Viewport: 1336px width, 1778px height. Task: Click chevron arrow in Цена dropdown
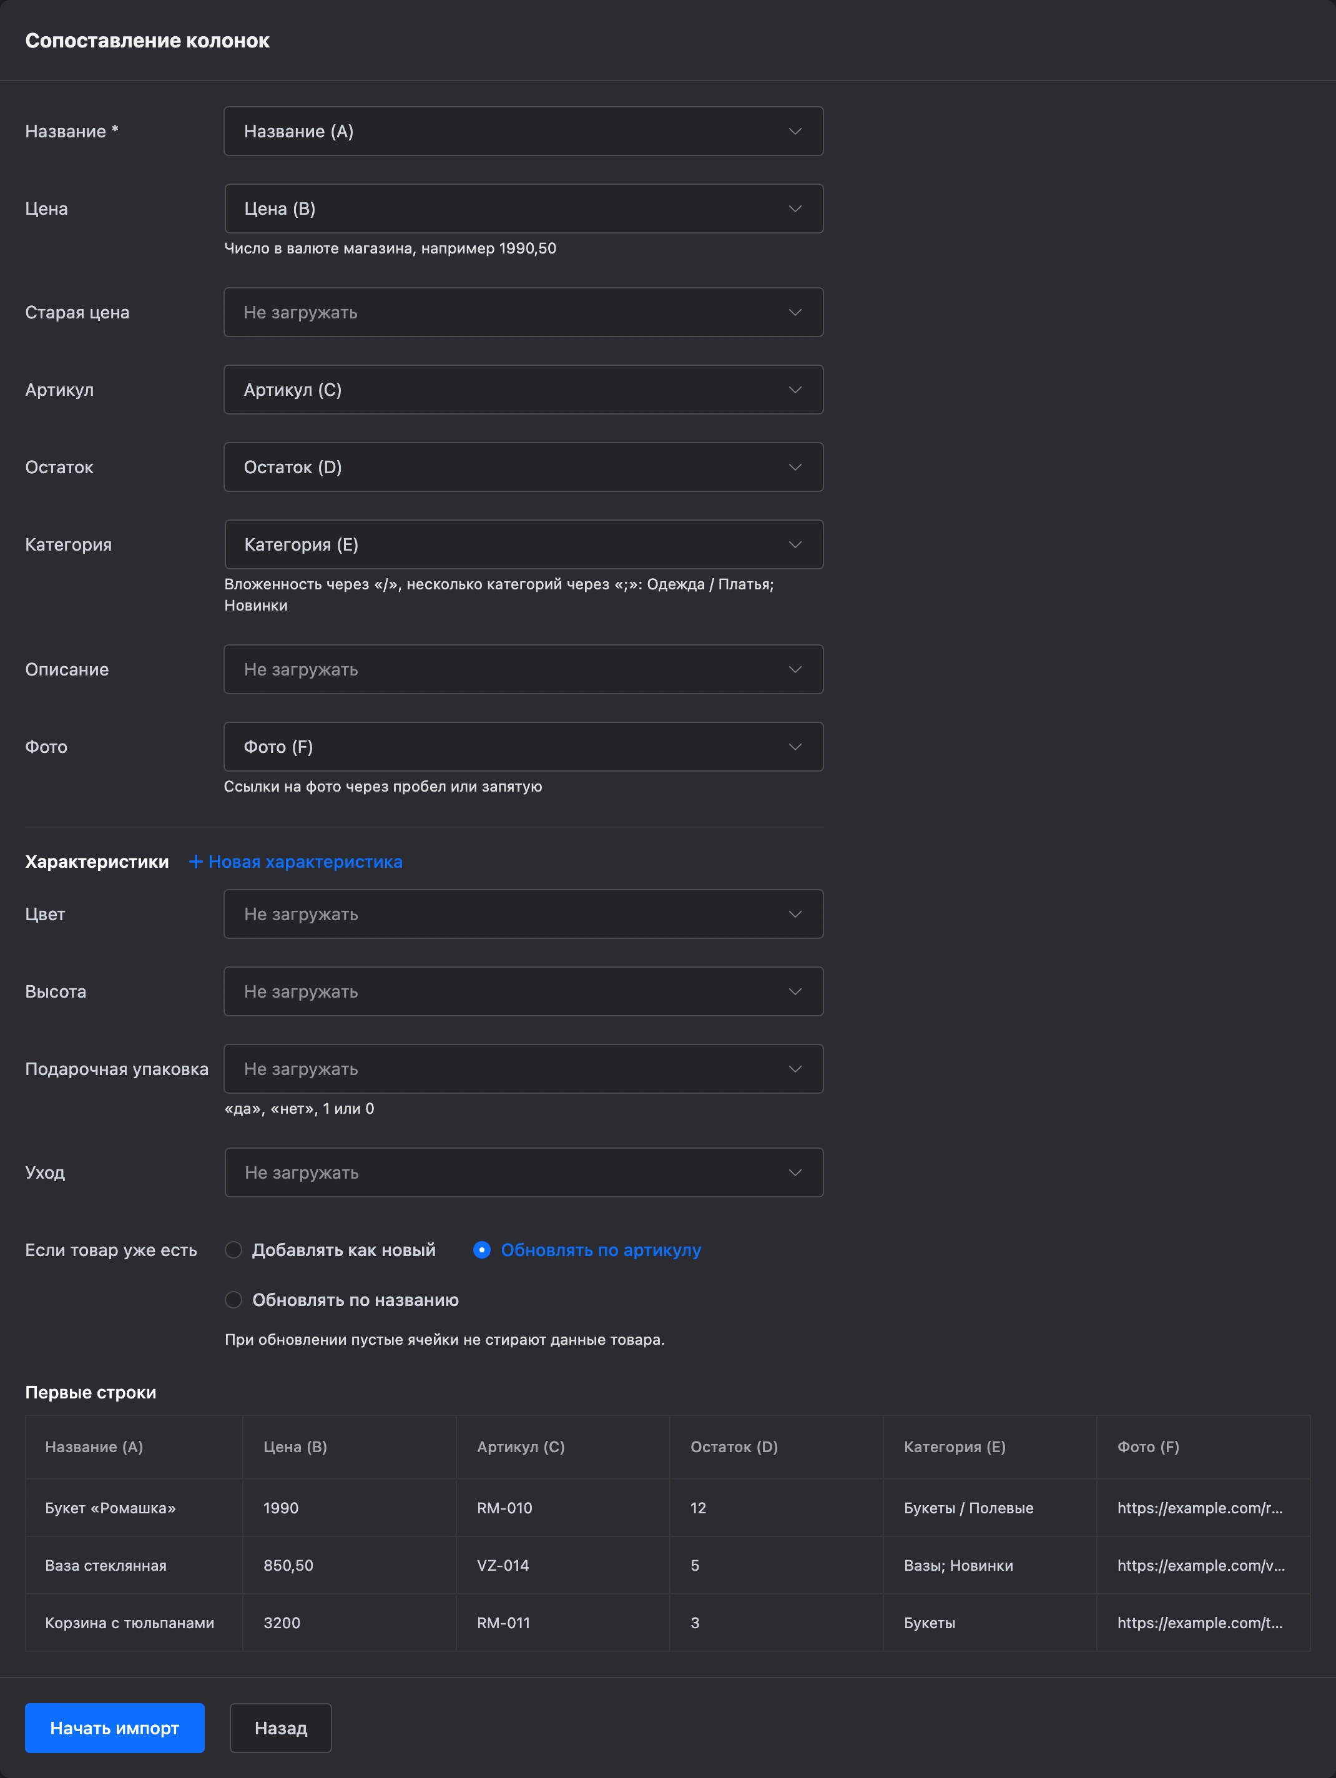(x=795, y=209)
